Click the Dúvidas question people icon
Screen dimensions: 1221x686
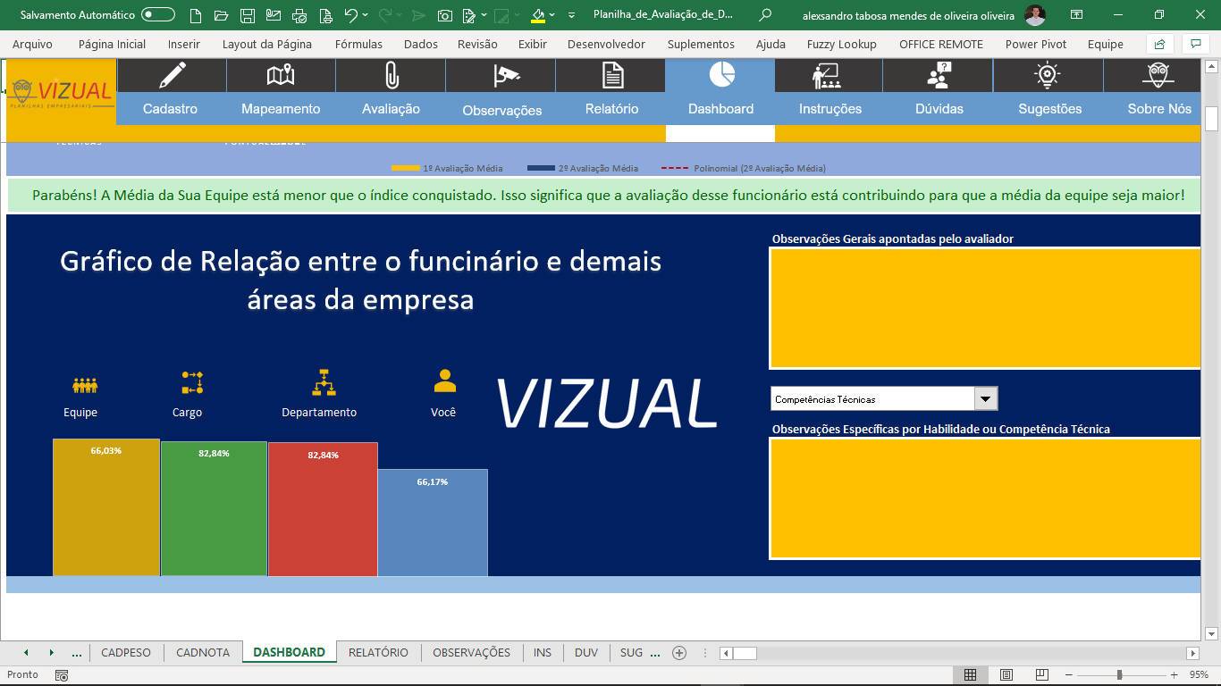tap(939, 75)
